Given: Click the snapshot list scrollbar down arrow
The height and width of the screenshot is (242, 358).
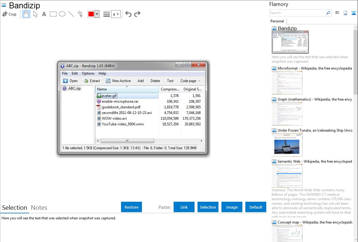Looking at the screenshot, I should click(356, 240).
